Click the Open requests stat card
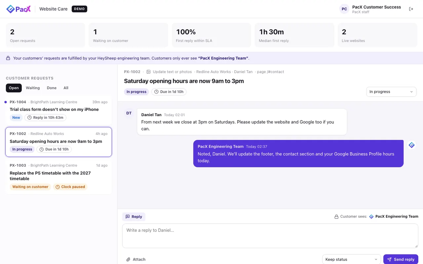This screenshot has height=264, width=423. click(45, 35)
